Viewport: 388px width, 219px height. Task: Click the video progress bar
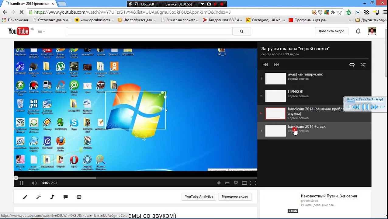coord(135,178)
